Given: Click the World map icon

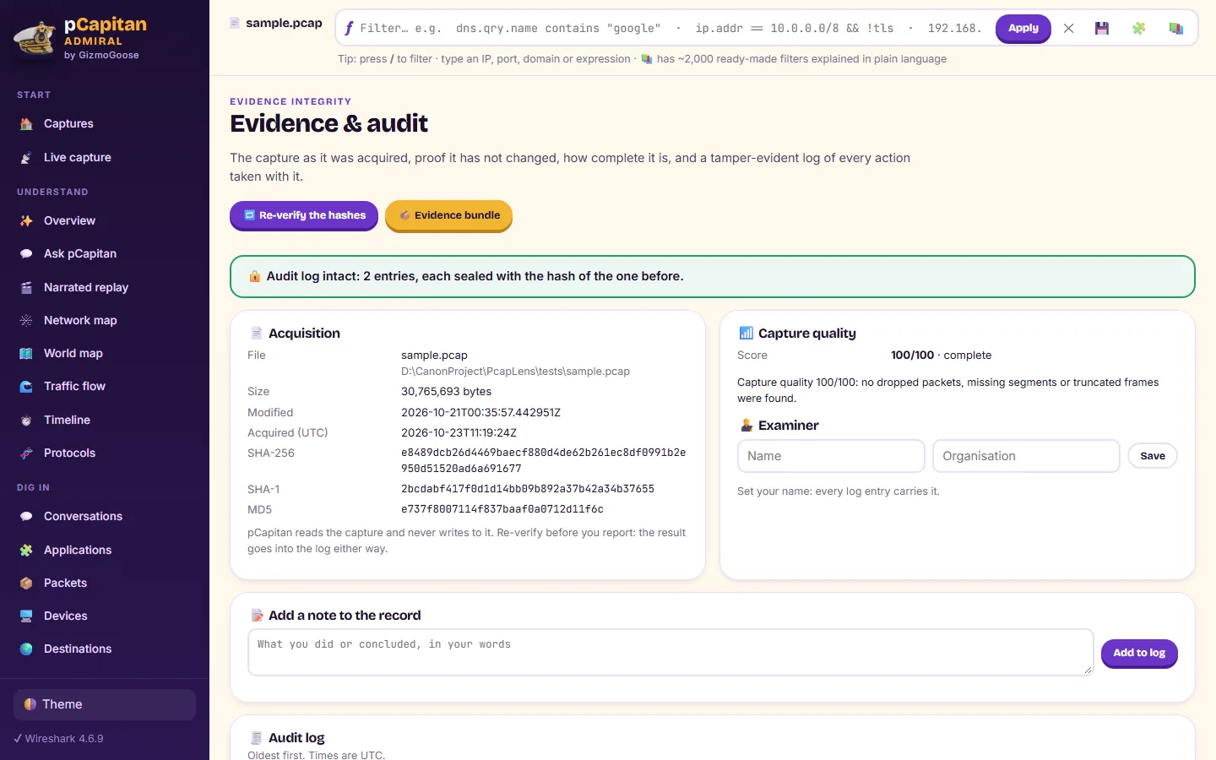Looking at the screenshot, I should point(26,354).
